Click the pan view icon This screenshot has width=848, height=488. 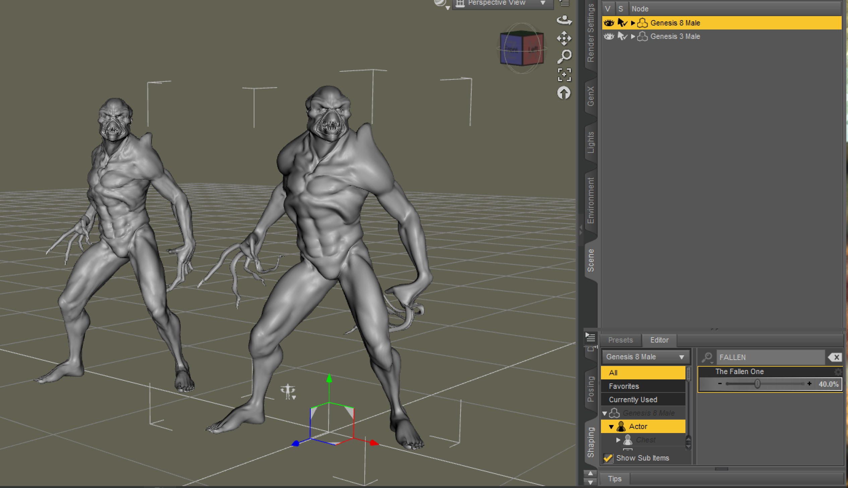click(564, 38)
